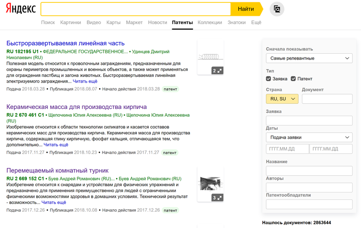The width and height of the screenshot is (361, 228).
Task: Switch to the Новости tab
Action: [157, 23]
